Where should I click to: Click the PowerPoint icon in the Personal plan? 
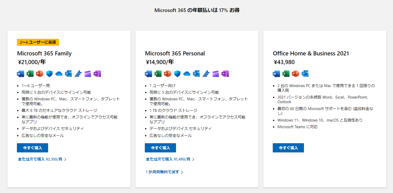click(168, 74)
